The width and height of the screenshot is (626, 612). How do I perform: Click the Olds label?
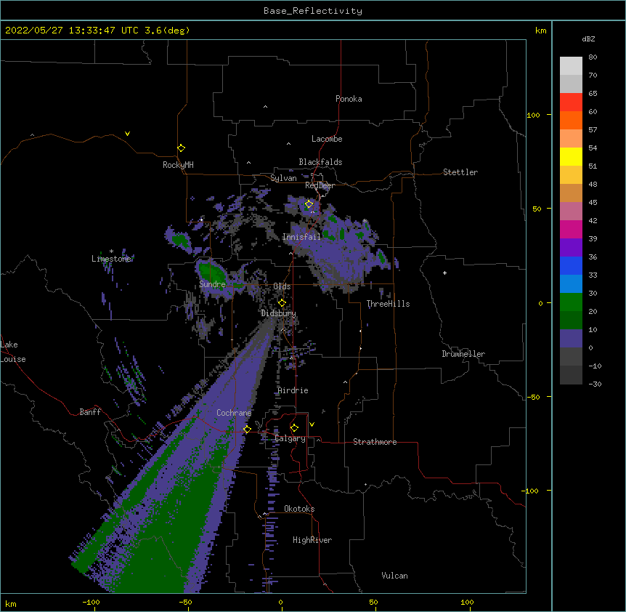[x=282, y=286]
